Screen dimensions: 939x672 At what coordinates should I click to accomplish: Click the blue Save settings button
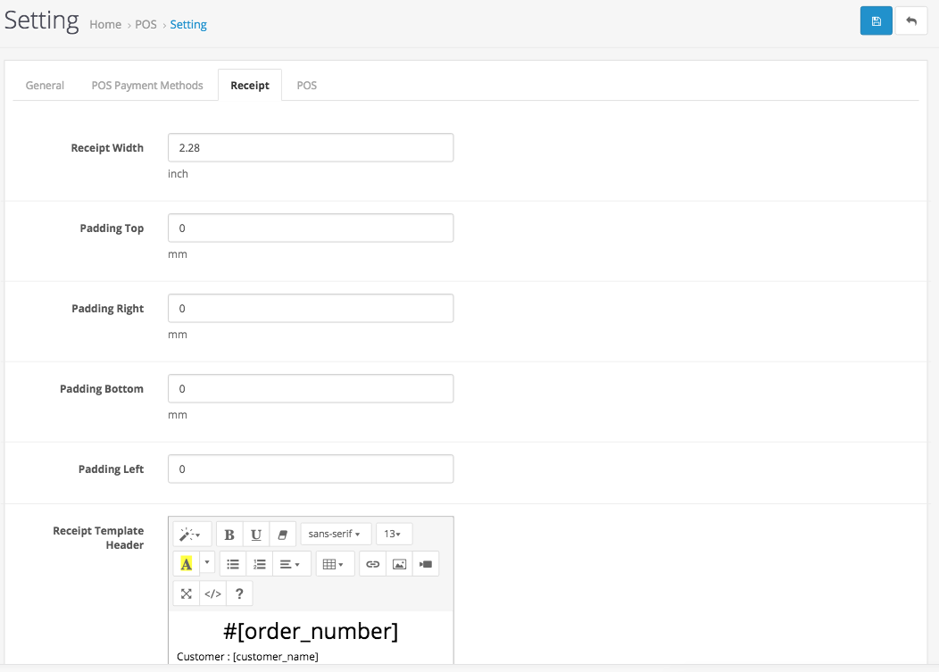pos(876,21)
